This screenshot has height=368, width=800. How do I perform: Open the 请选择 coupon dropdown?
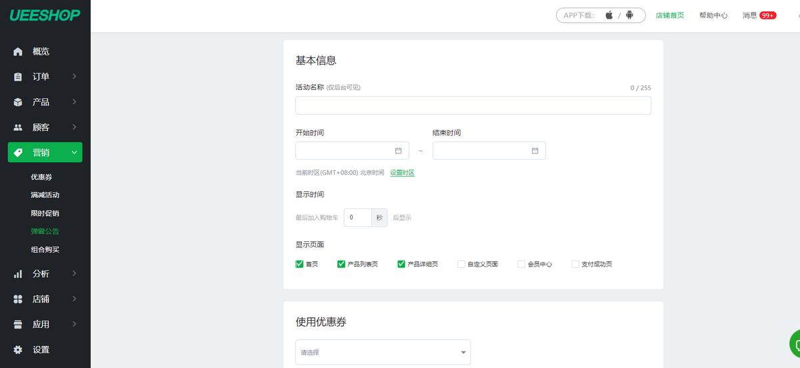click(x=383, y=352)
